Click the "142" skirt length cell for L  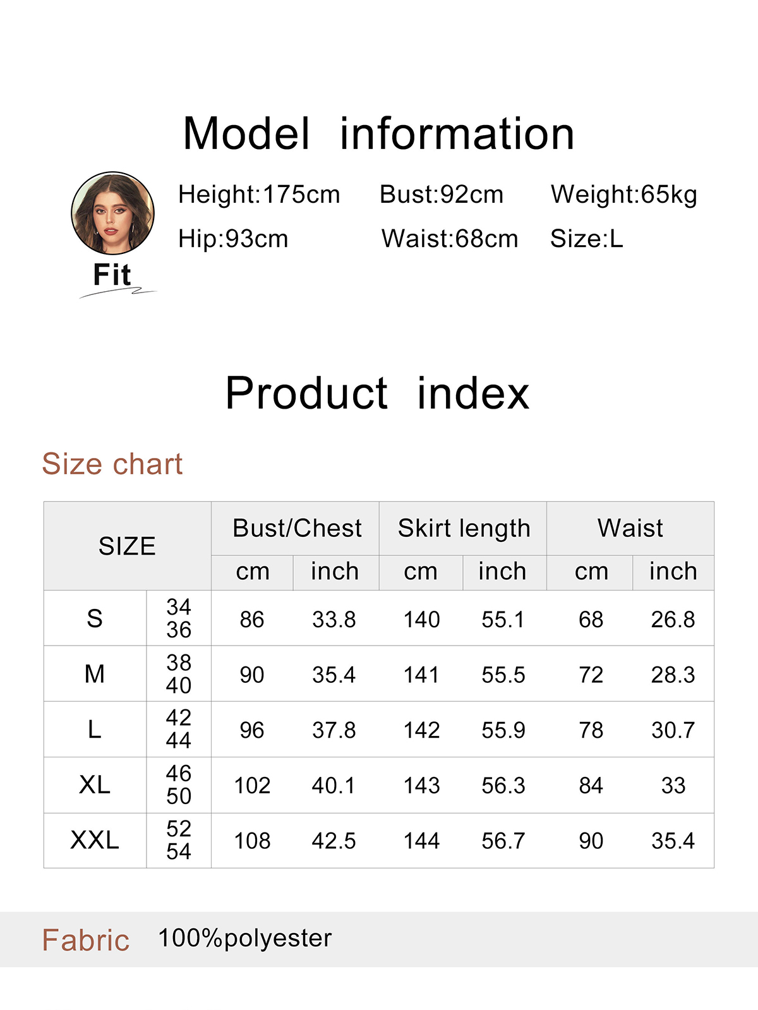[421, 730]
